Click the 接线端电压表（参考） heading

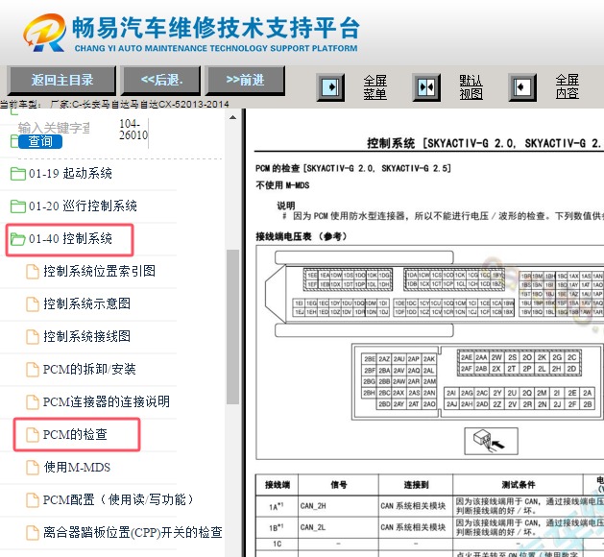pyautogui.click(x=302, y=236)
